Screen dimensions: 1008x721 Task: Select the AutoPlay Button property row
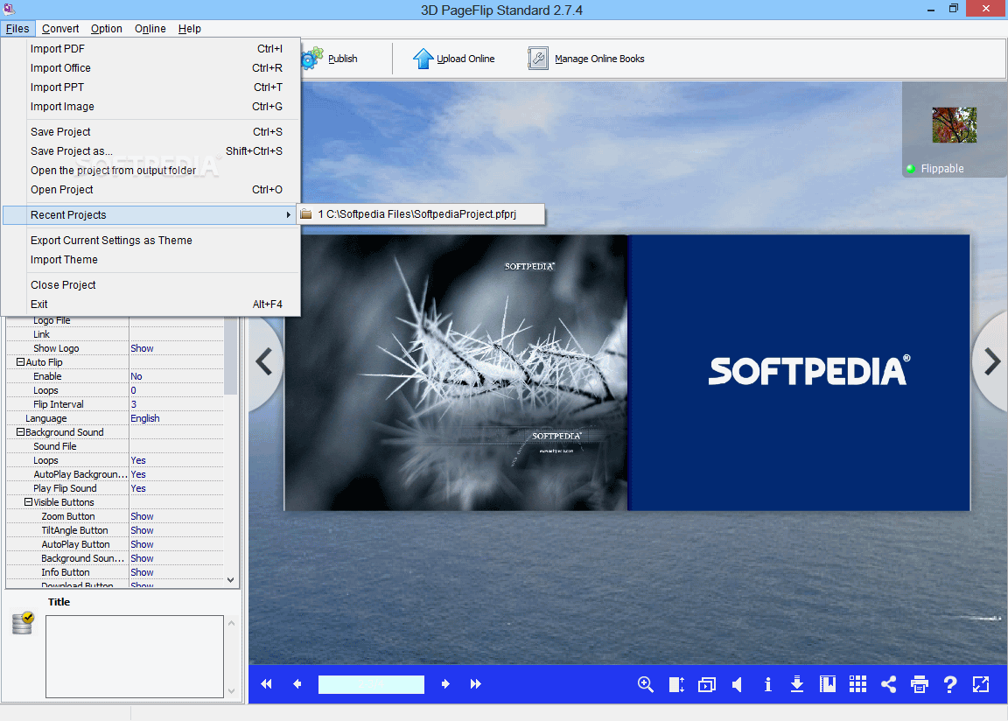coord(115,544)
